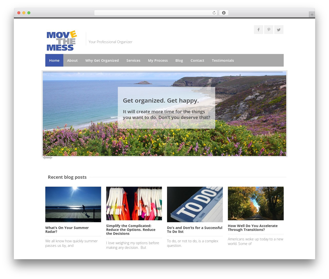Click the autumn tree road thumbnail
The image size is (329, 279).
click(256, 203)
